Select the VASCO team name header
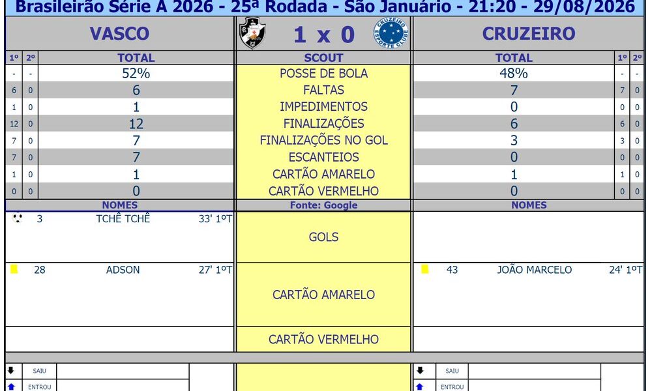The height and width of the screenshot is (391, 650). pos(119,33)
